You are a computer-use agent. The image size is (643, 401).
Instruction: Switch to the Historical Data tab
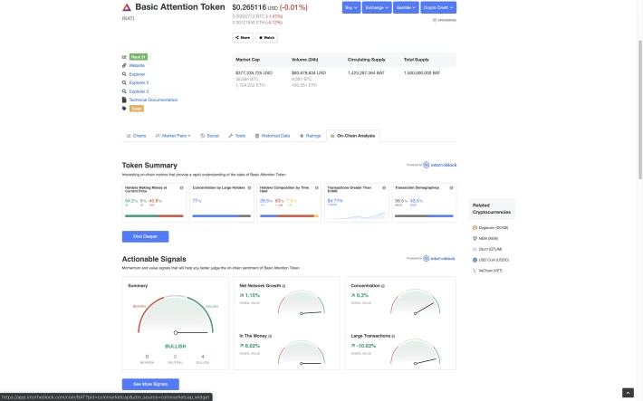[273, 136]
